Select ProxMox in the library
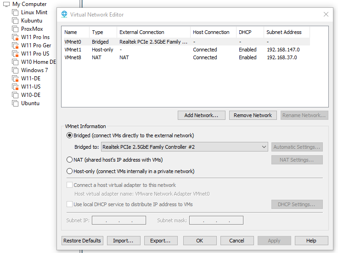 [x=32, y=29]
